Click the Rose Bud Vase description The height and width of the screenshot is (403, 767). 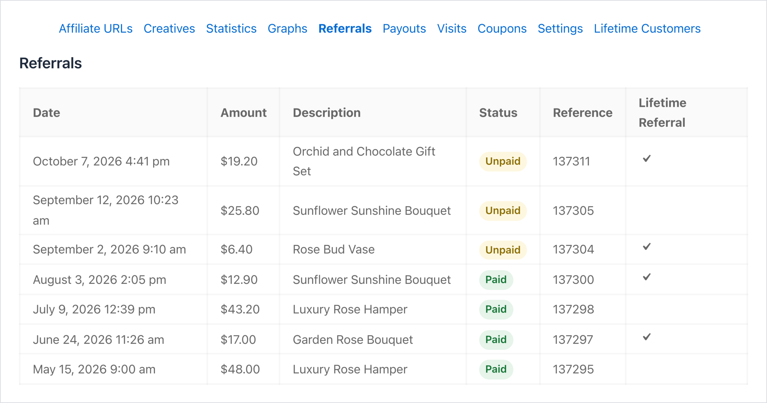(x=333, y=249)
